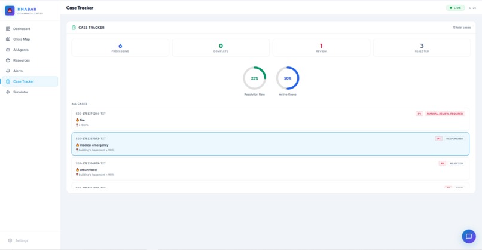
Task: Click the green LIVE status badge
Action: [456, 8]
